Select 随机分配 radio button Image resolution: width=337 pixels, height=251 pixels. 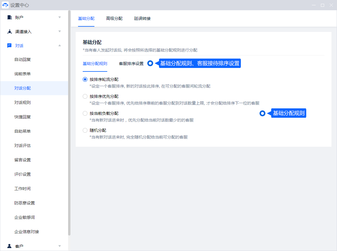click(x=85, y=130)
